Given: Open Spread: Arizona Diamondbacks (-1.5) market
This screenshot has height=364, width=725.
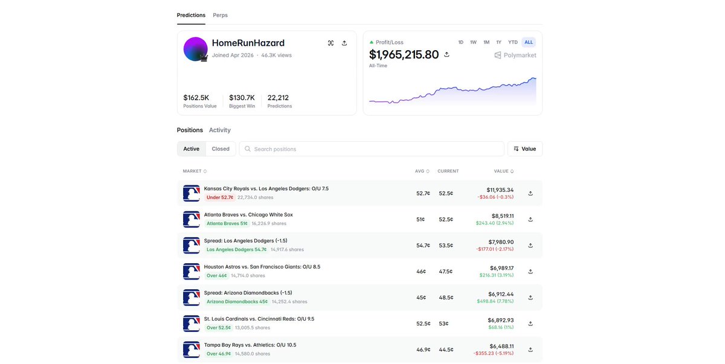Looking at the screenshot, I should (248, 293).
